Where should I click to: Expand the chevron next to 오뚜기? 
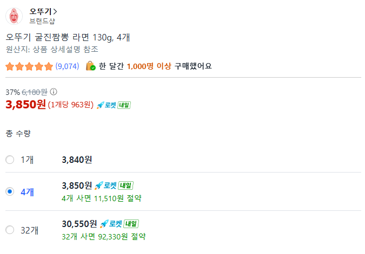pyautogui.click(x=56, y=11)
